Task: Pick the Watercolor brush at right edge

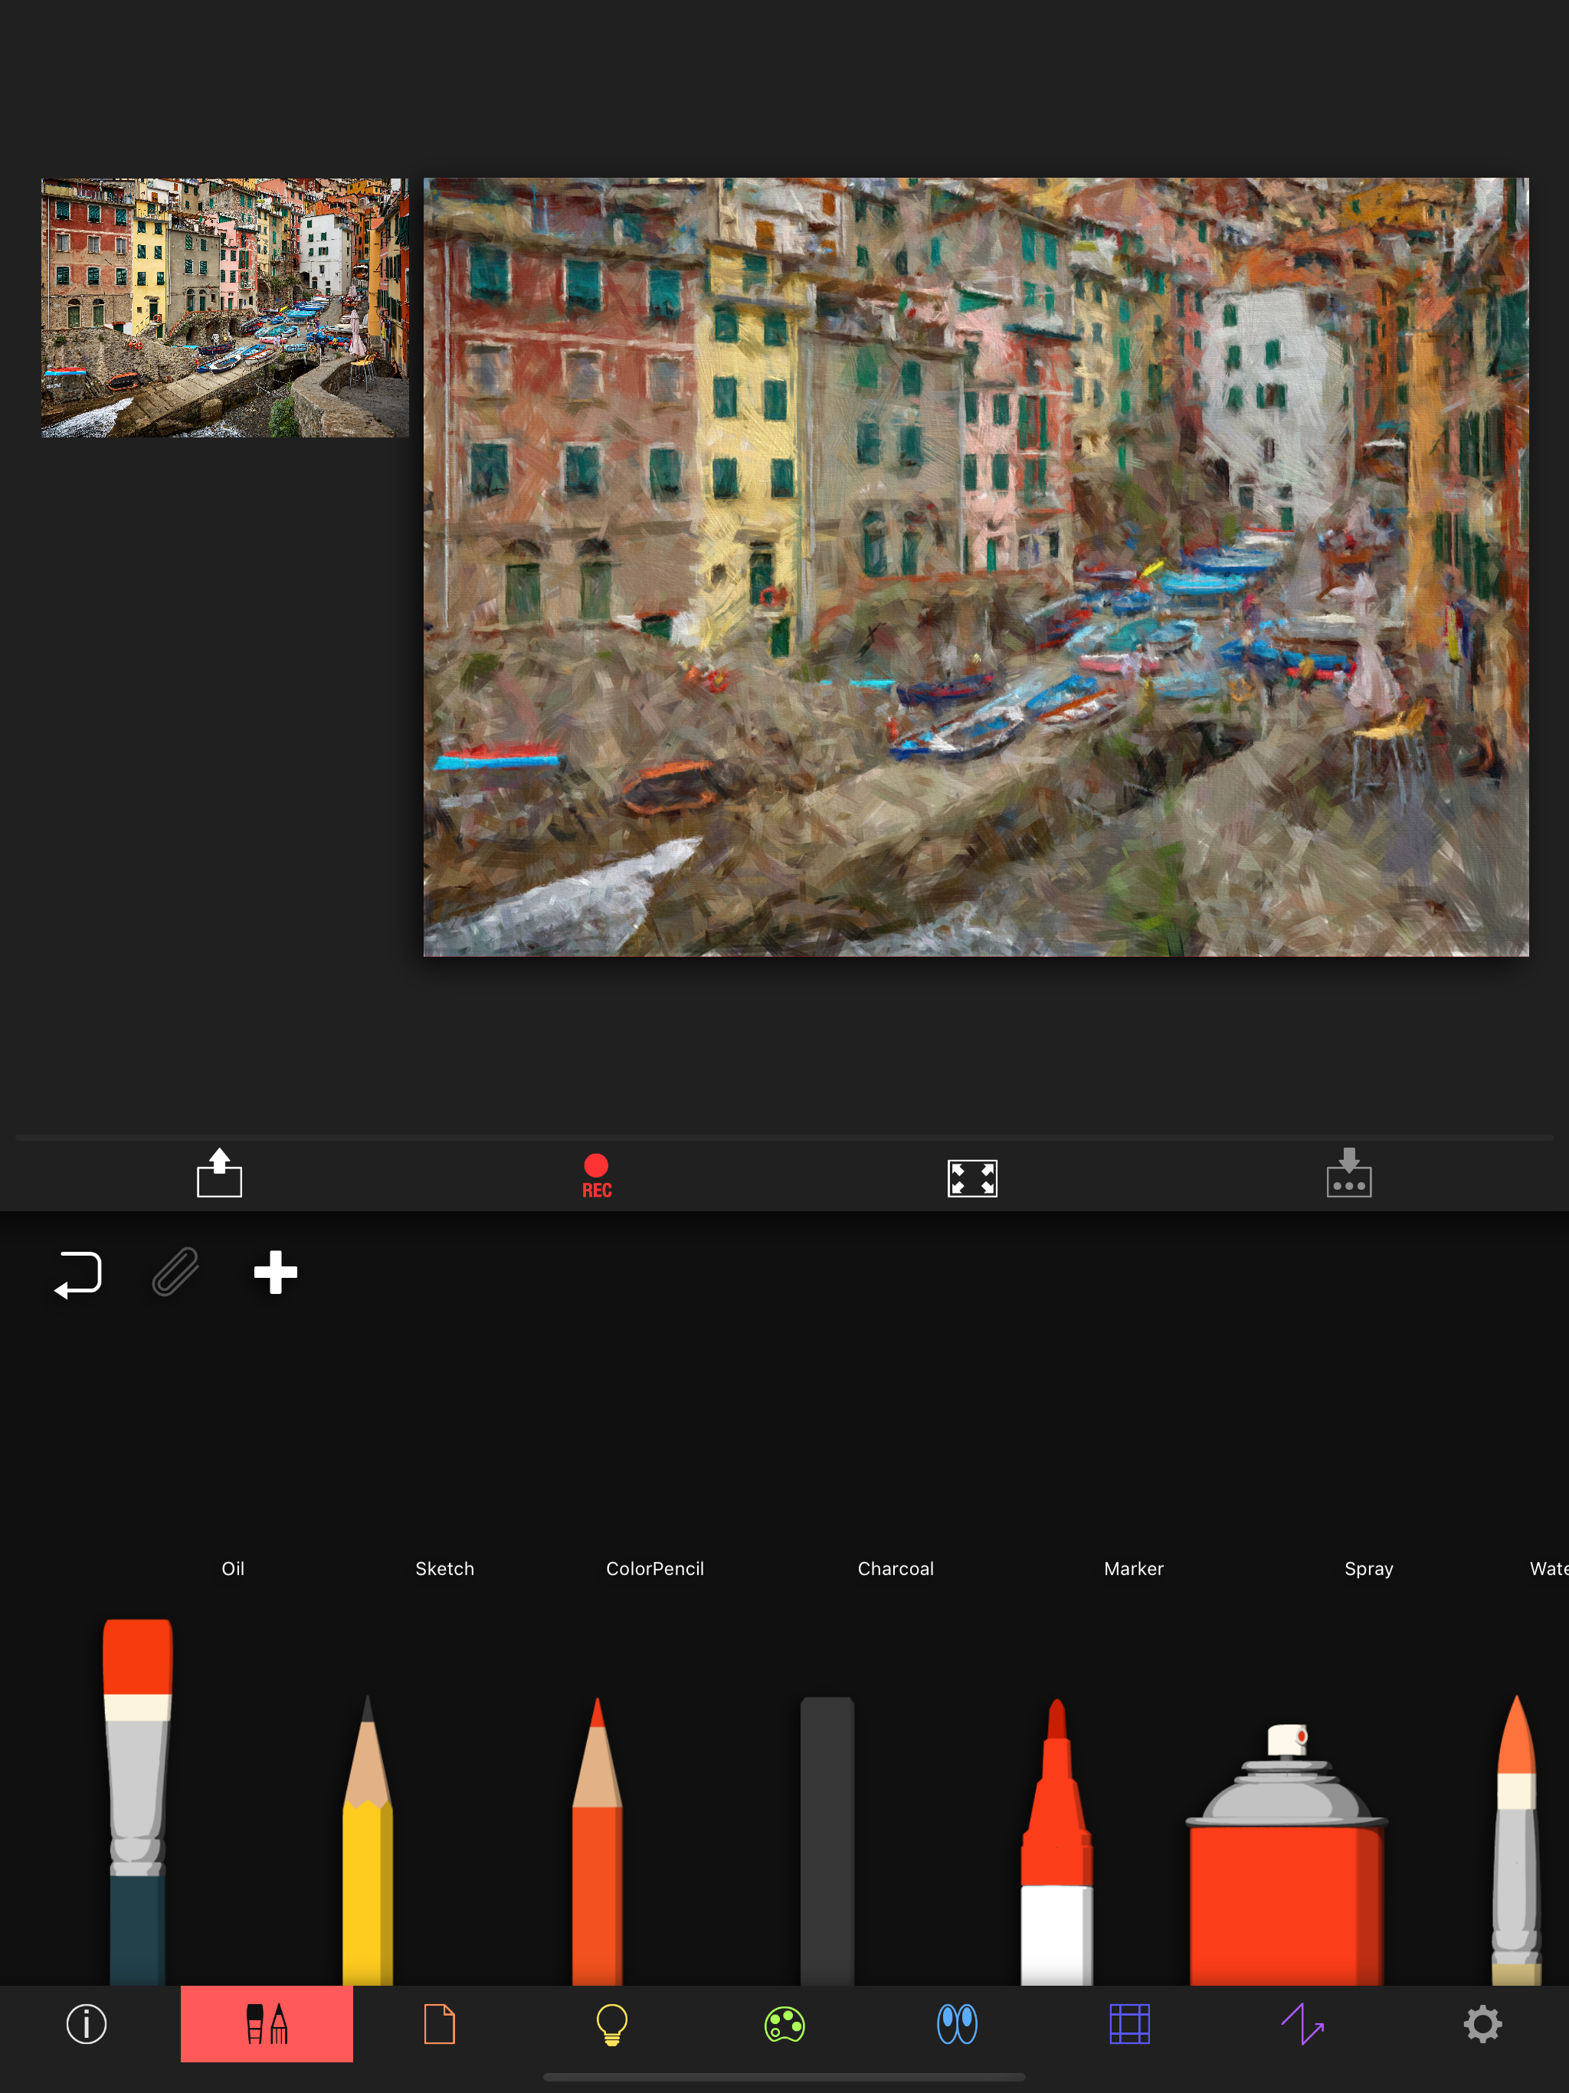Action: [1516, 1845]
